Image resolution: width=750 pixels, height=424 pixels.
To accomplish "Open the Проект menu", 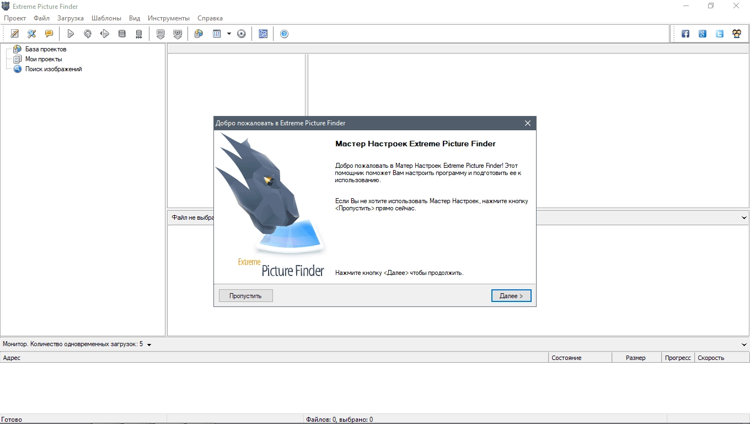I will [x=15, y=18].
